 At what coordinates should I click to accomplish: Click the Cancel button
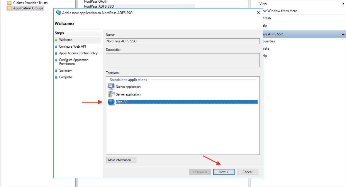click(247, 172)
